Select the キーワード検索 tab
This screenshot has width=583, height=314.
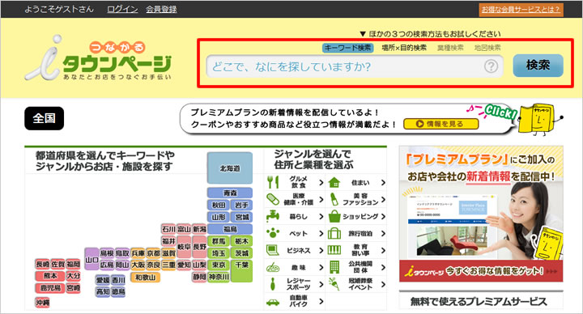(347, 48)
